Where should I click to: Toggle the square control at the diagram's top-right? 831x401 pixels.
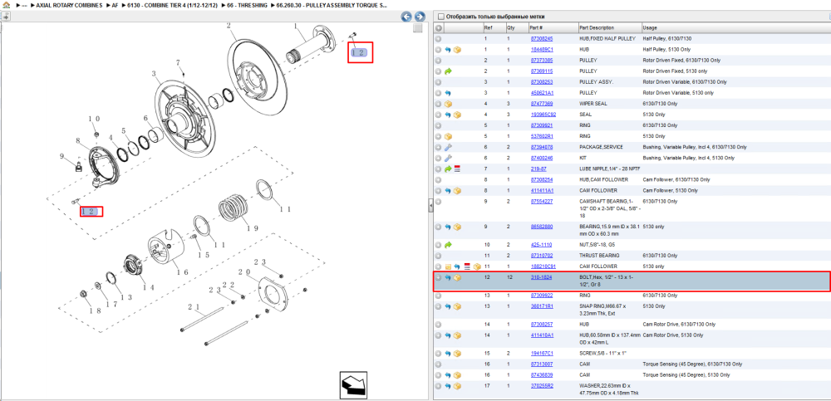click(418, 28)
